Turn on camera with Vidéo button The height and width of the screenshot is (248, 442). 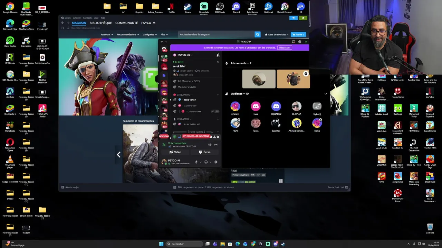(x=175, y=152)
